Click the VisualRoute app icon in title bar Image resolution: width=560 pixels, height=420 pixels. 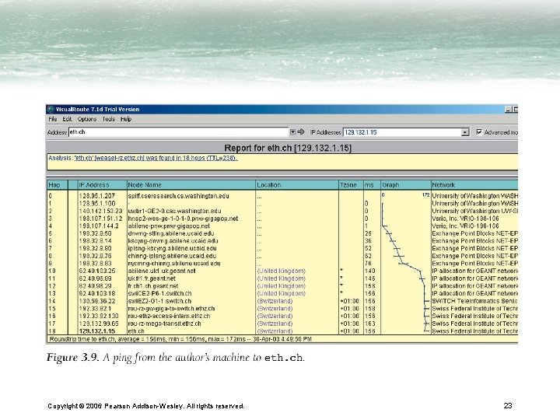click(51, 110)
